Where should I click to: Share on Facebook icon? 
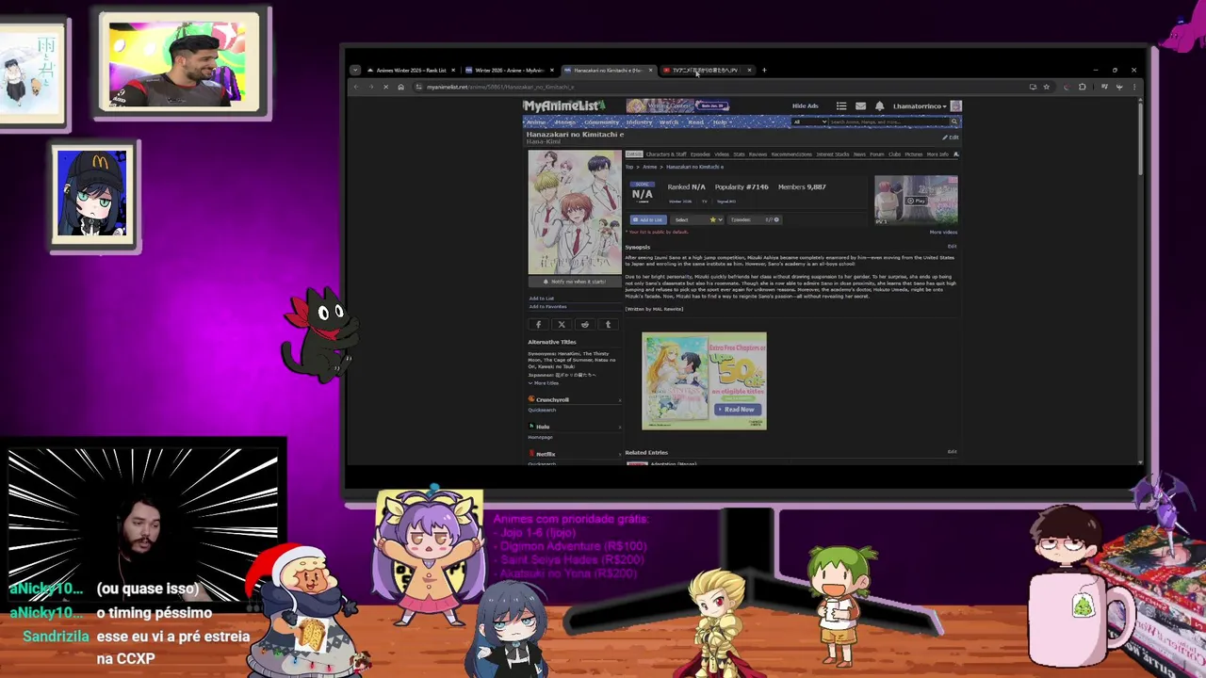539,325
